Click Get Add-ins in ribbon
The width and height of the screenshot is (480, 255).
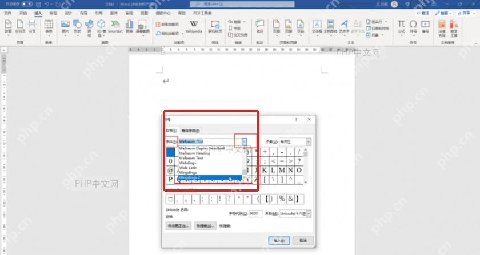[x=167, y=24]
